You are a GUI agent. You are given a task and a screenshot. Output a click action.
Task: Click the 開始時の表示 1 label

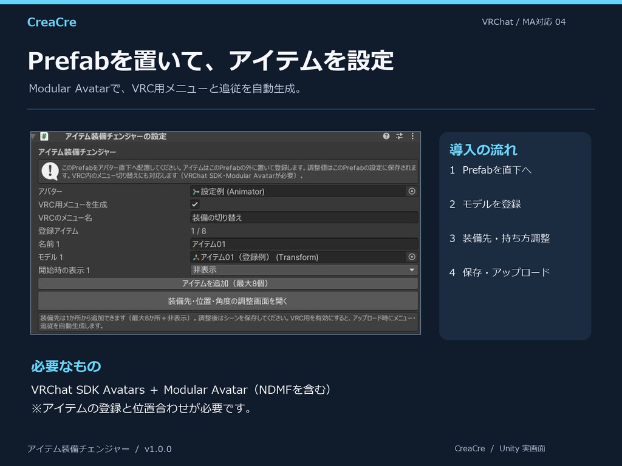click(x=64, y=270)
